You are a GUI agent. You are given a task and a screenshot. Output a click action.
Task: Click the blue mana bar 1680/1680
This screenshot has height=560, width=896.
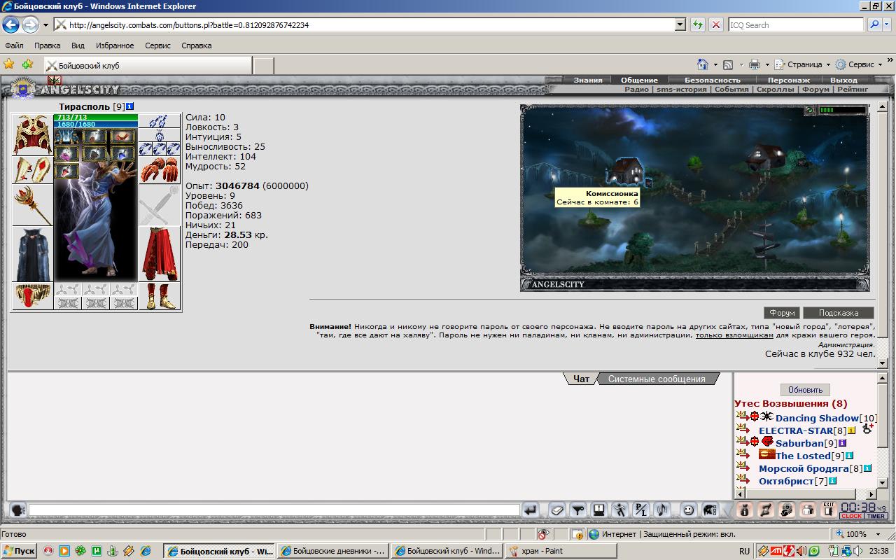(x=96, y=124)
